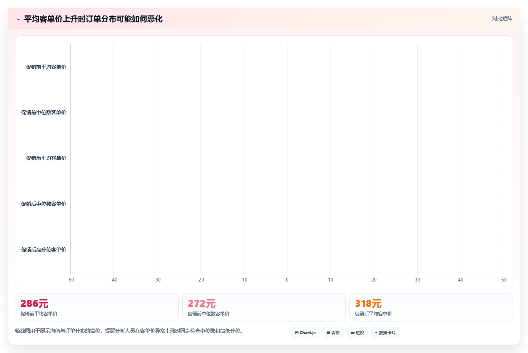Select the Chart.js tag chip
Viewport: 528px width, 353px height.
point(305,333)
